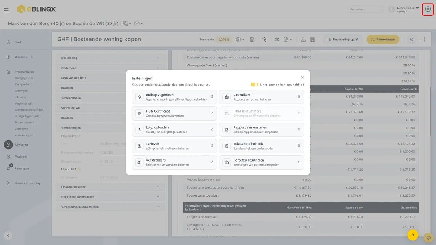Click the gear icon on eBlinqx Algemeen card
This screenshot has height=245, width=436.
click(139, 97)
